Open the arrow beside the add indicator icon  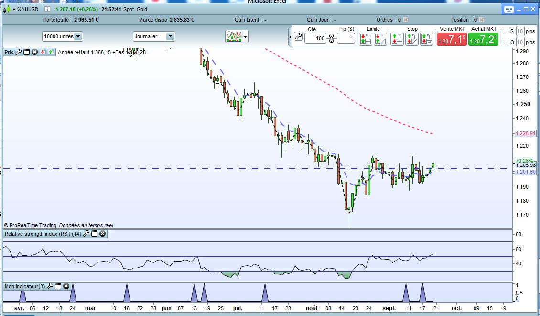(245, 36)
